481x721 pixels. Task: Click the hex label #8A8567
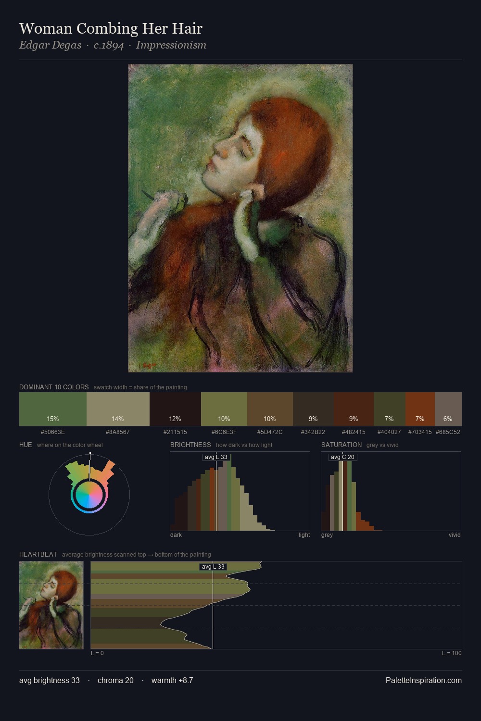click(x=118, y=432)
